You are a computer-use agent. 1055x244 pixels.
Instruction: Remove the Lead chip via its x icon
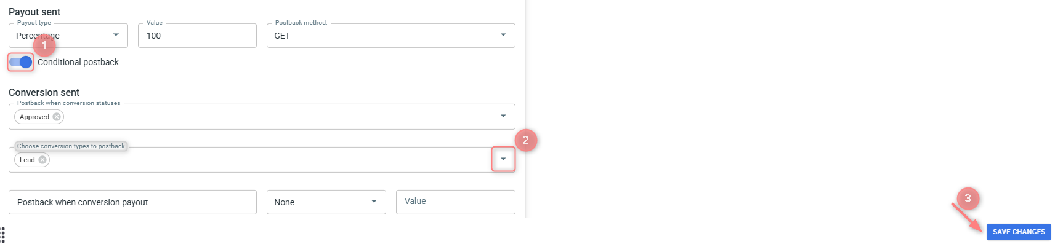click(42, 160)
